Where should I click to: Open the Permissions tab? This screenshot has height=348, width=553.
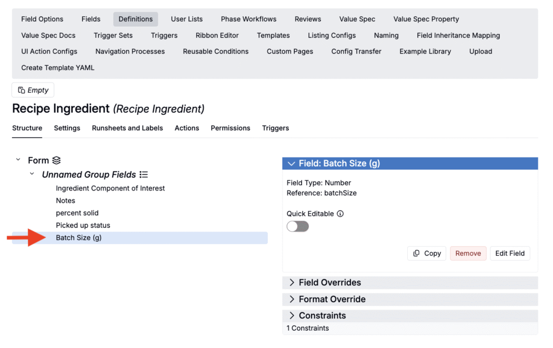click(230, 128)
